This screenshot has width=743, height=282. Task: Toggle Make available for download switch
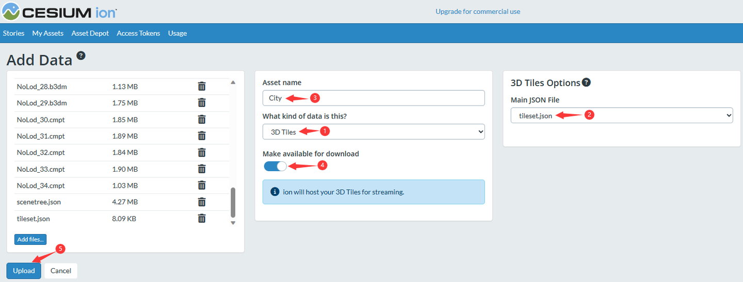[275, 166]
